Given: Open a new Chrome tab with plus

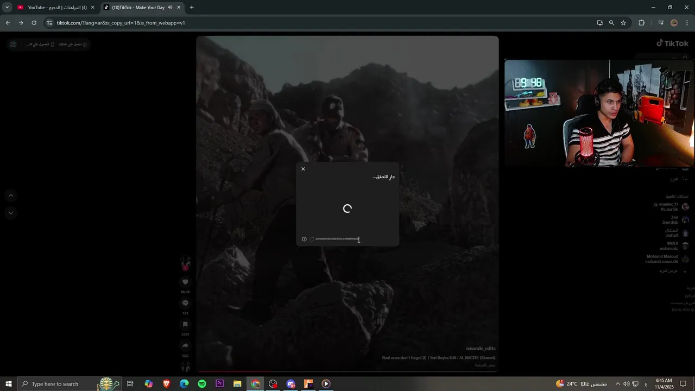Looking at the screenshot, I should 192,8.
